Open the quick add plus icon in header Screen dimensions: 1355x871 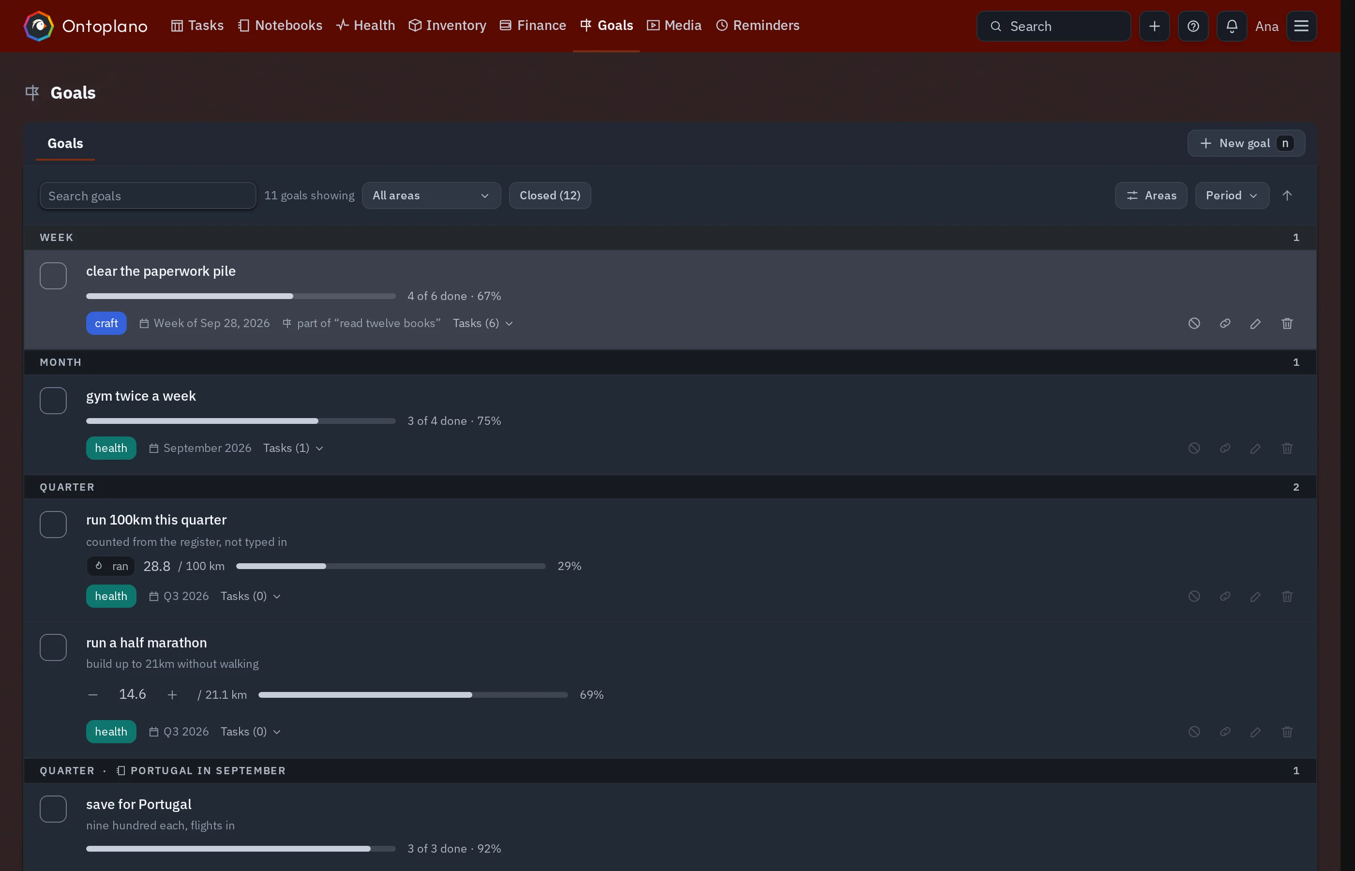point(1154,26)
